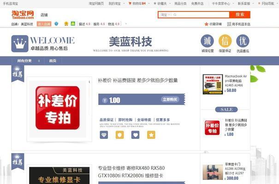Click the orange 搜索 button
This screenshot has height=184, width=279.
tap(240, 15)
